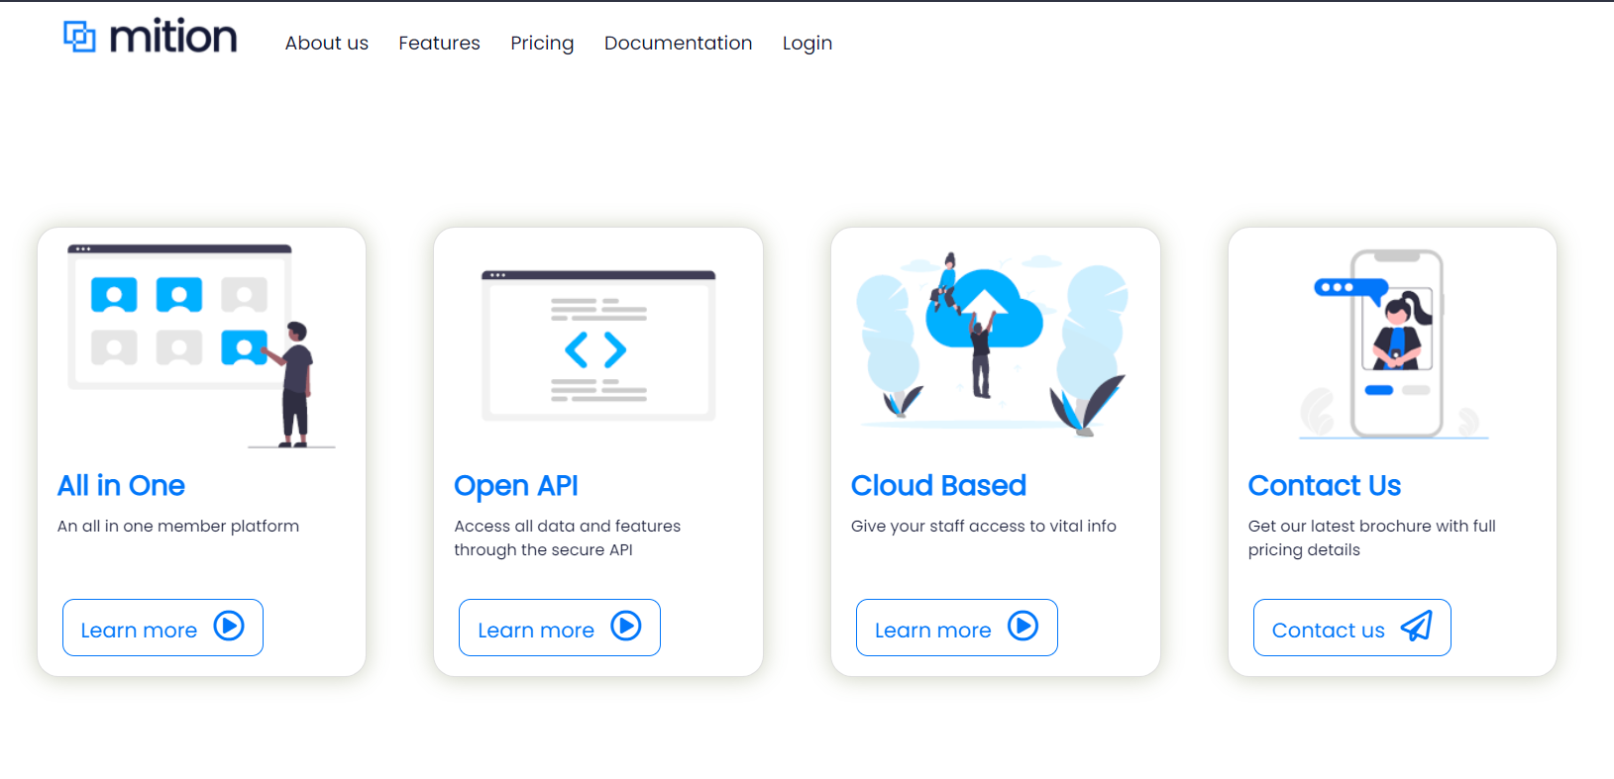
Task: Click the Contact Us phone chat illustration
Action: coord(1393,343)
